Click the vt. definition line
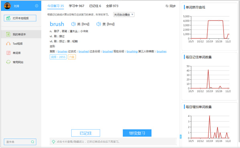This screenshot has width=240, height=148. tap(64, 41)
